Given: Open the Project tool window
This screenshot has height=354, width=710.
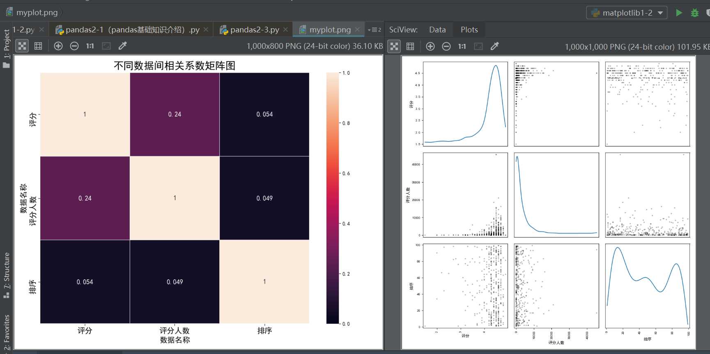Looking at the screenshot, I should pyautogui.click(x=6, y=48).
